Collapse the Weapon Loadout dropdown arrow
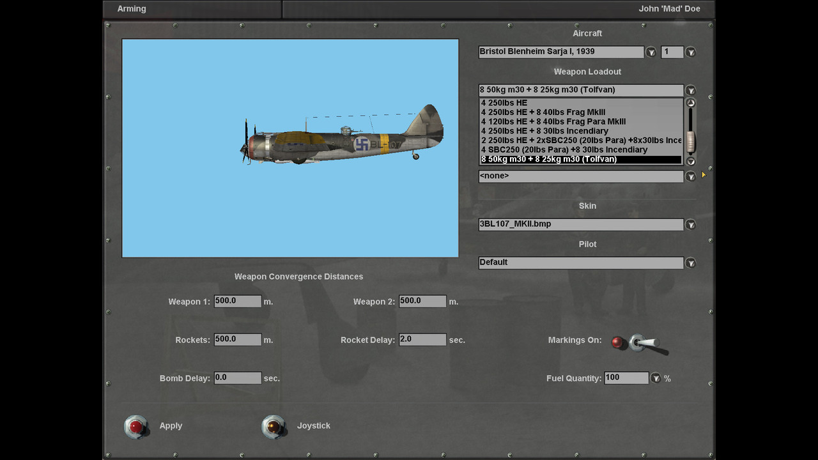 pos(691,91)
